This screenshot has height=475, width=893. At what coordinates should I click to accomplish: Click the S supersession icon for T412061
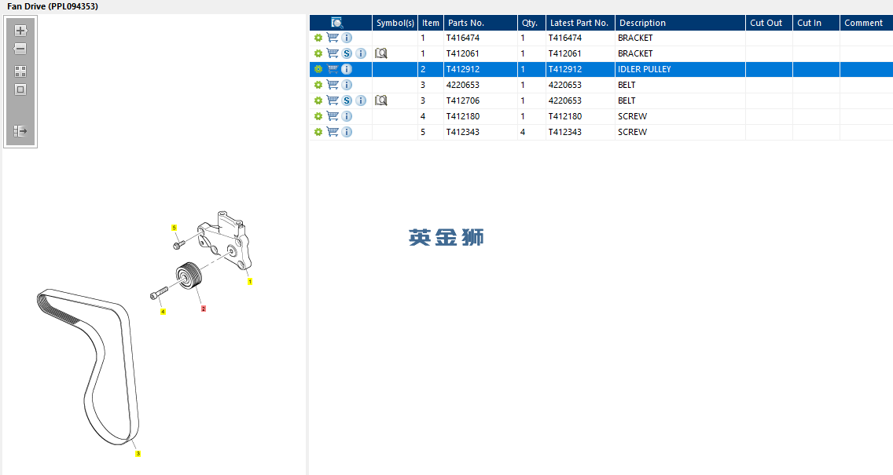click(347, 53)
